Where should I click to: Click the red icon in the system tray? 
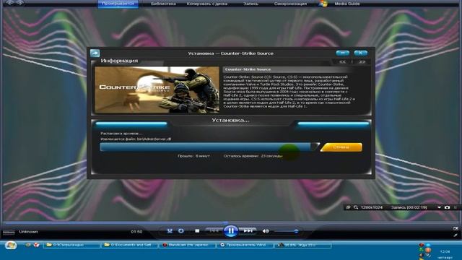[422, 246]
